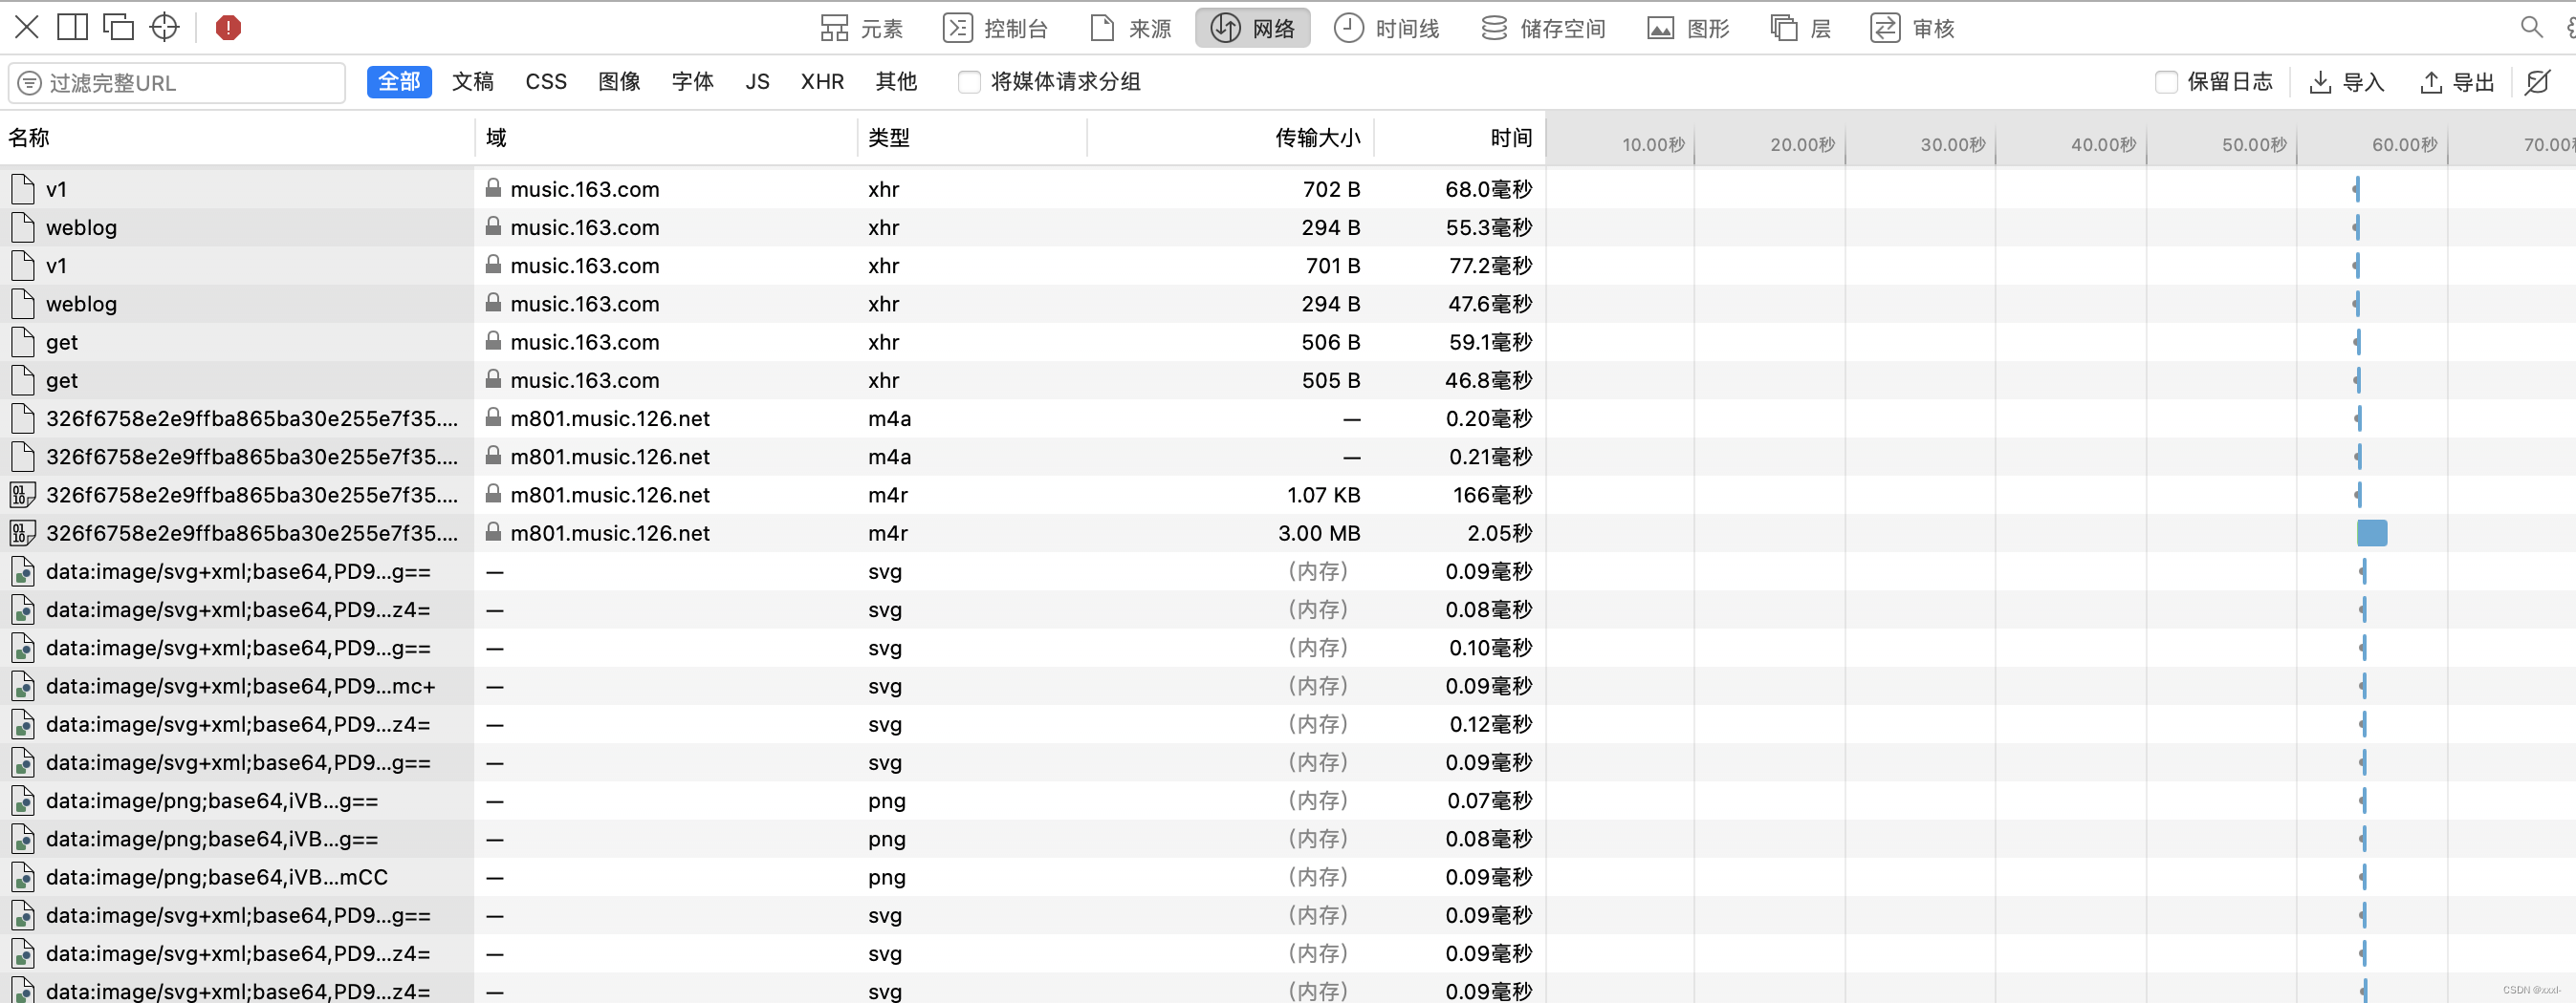Dock inspector to side of window icon
The width and height of the screenshot is (2576, 1003).
72,27
